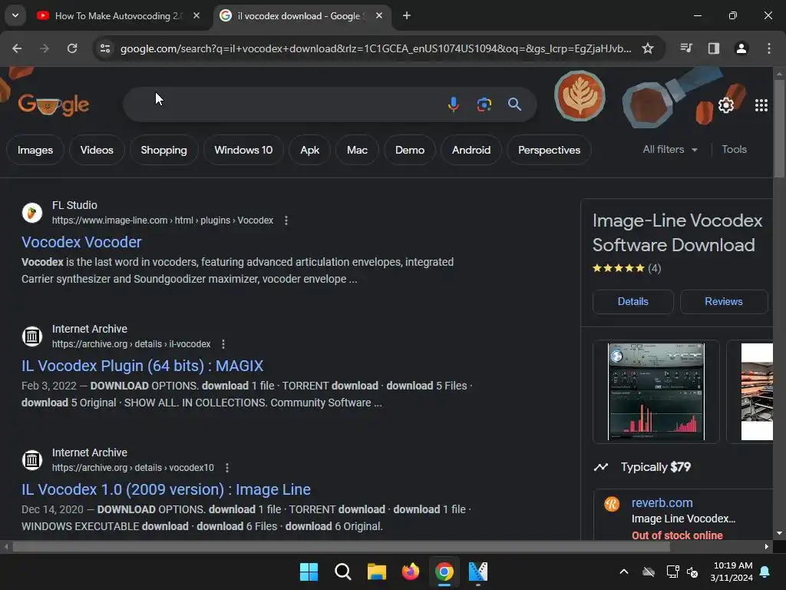
Task: Open File Explorer from the taskbar
Action: coord(376,572)
